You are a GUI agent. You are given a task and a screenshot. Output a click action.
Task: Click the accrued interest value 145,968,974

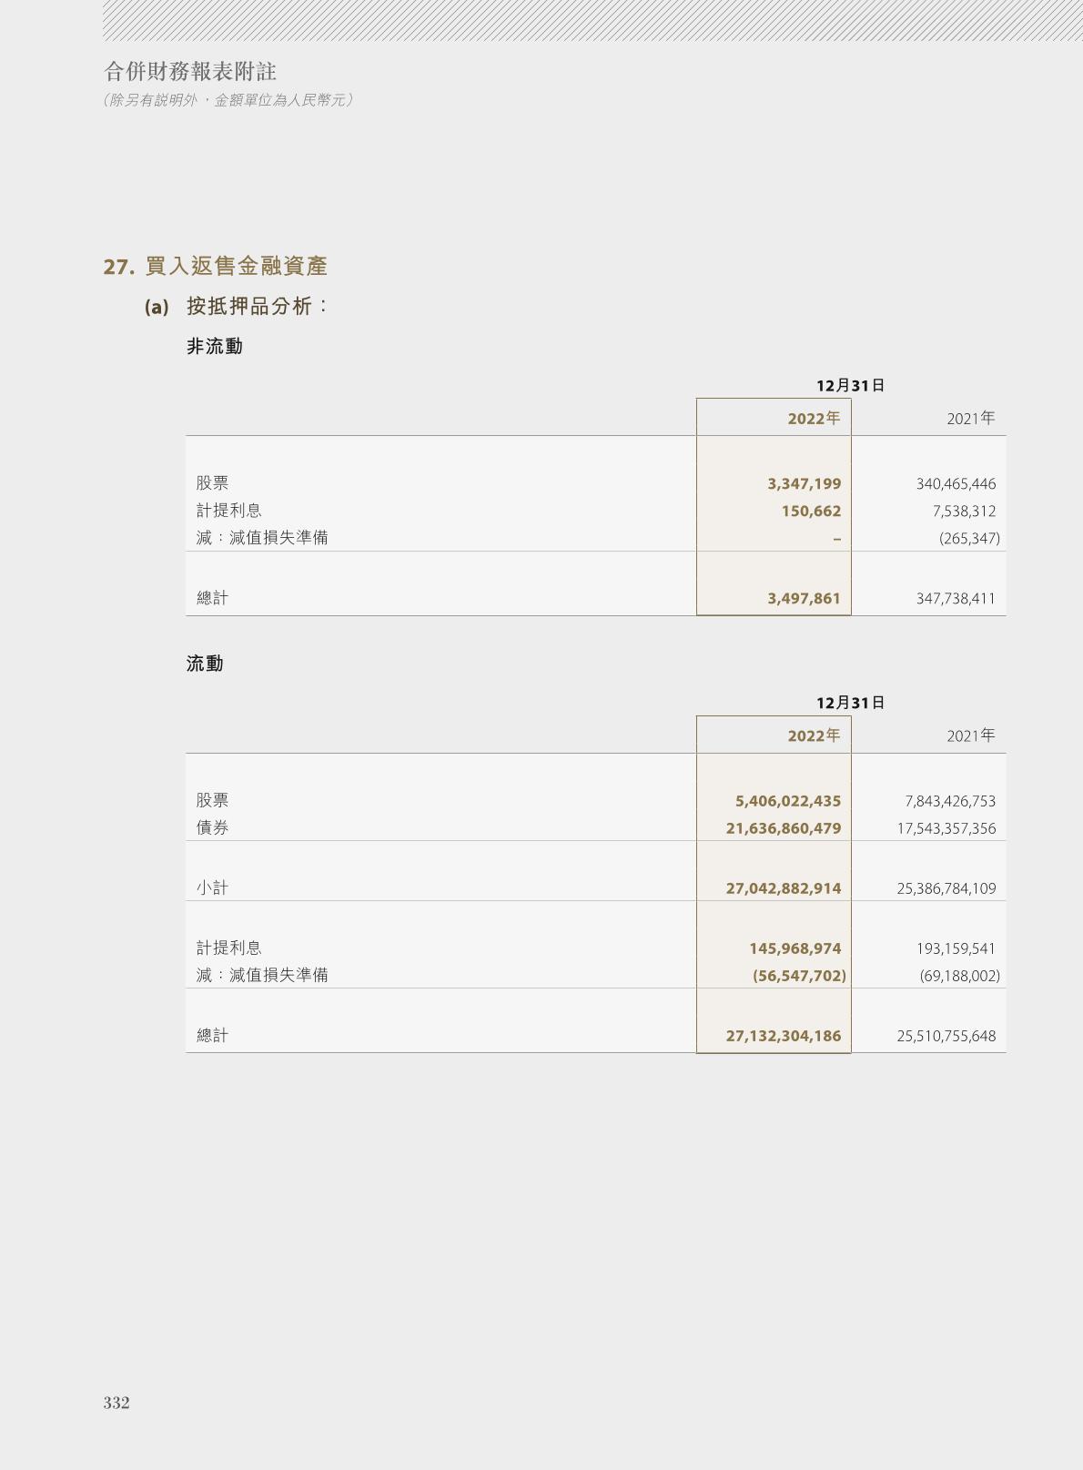tap(795, 948)
